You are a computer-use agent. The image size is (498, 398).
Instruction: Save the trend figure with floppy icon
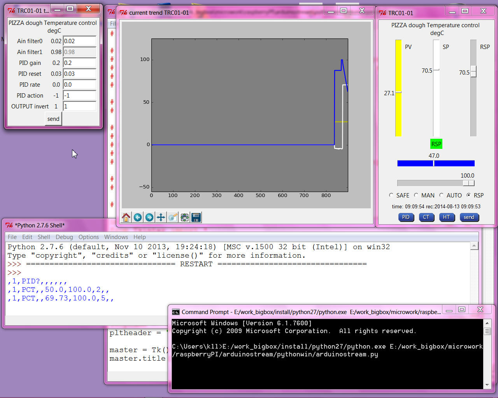click(196, 217)
